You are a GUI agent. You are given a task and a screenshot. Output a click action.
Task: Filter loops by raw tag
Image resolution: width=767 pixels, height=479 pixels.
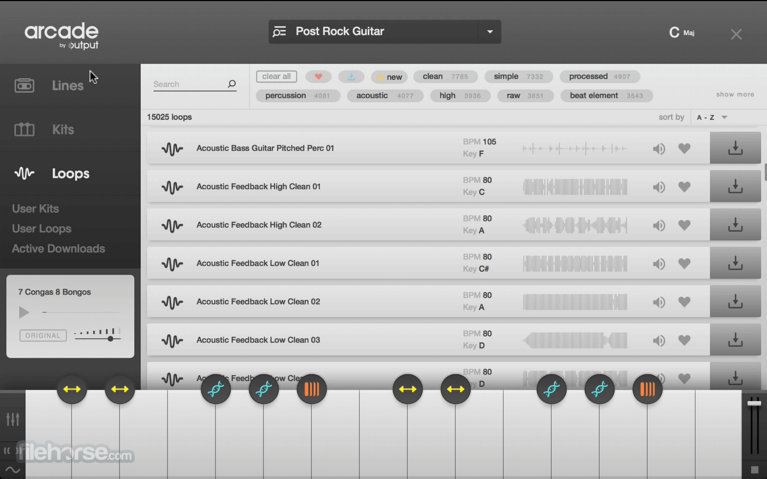click(x=525, y=96)
